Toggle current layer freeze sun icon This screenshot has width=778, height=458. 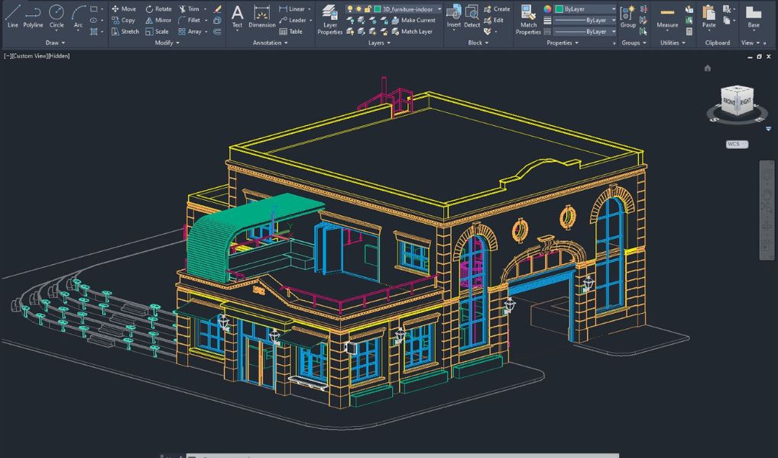pyautogui.click(x=358, y=9)
